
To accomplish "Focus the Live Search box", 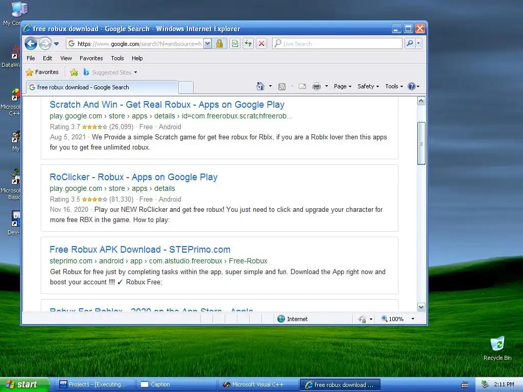I will [x=338, y=44].
